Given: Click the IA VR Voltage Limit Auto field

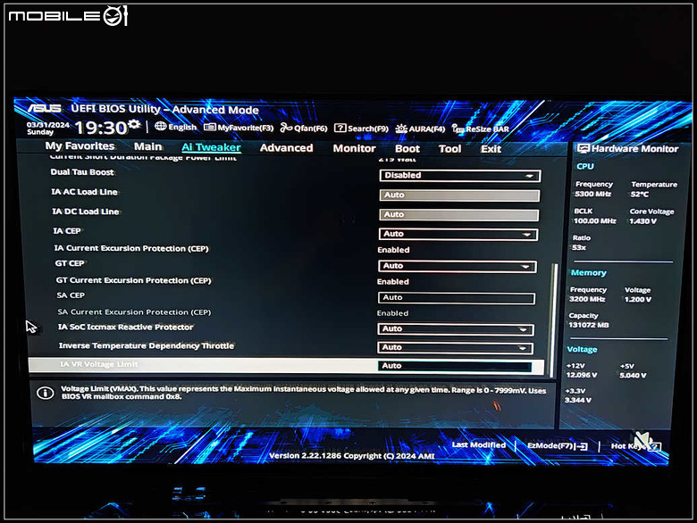Looking at the screenshot, I should pos(455,366).
